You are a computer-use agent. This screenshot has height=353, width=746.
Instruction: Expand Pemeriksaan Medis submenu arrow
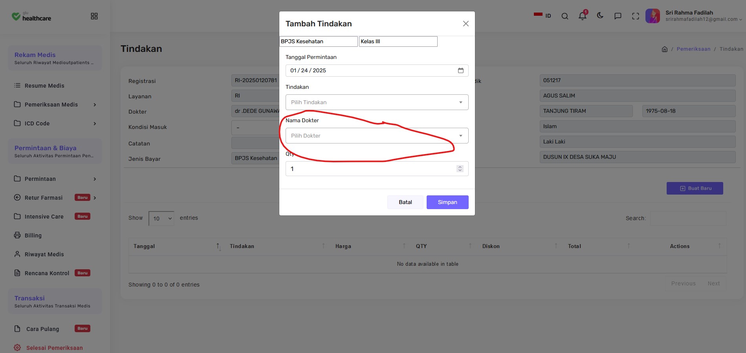95,105
